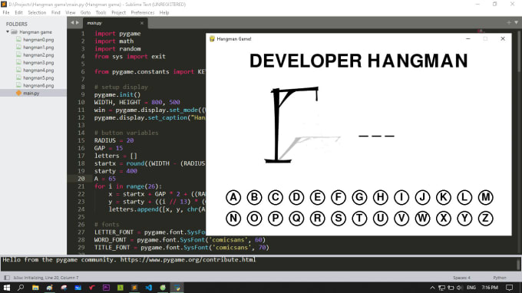Screen dimensions: 522x293
Task: Minimize the Hangman Game window
Action: click(468, 39)
